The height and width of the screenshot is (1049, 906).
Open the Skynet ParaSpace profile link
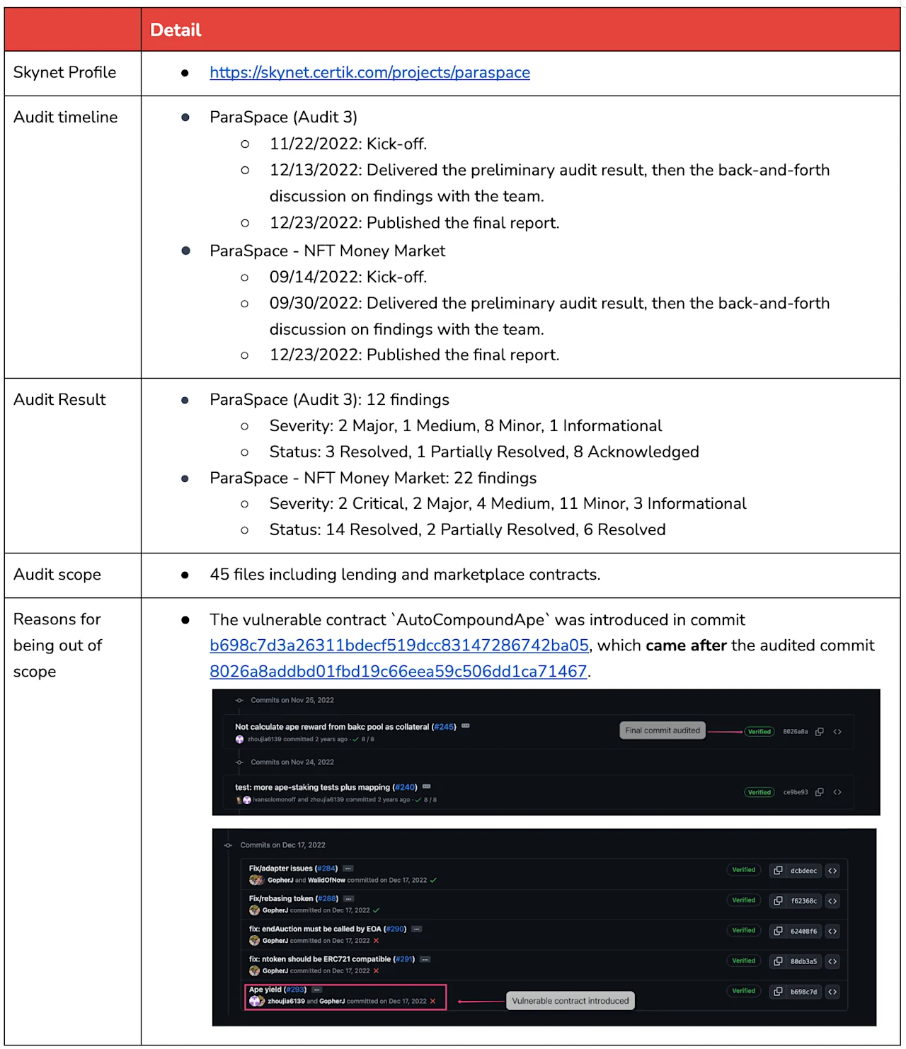tap(369, 72)
